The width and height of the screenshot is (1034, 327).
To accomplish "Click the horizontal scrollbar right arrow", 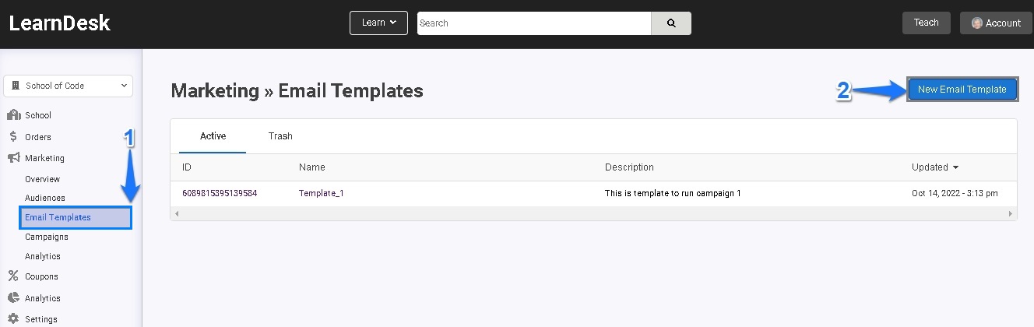I will [x=1011, y=213].
